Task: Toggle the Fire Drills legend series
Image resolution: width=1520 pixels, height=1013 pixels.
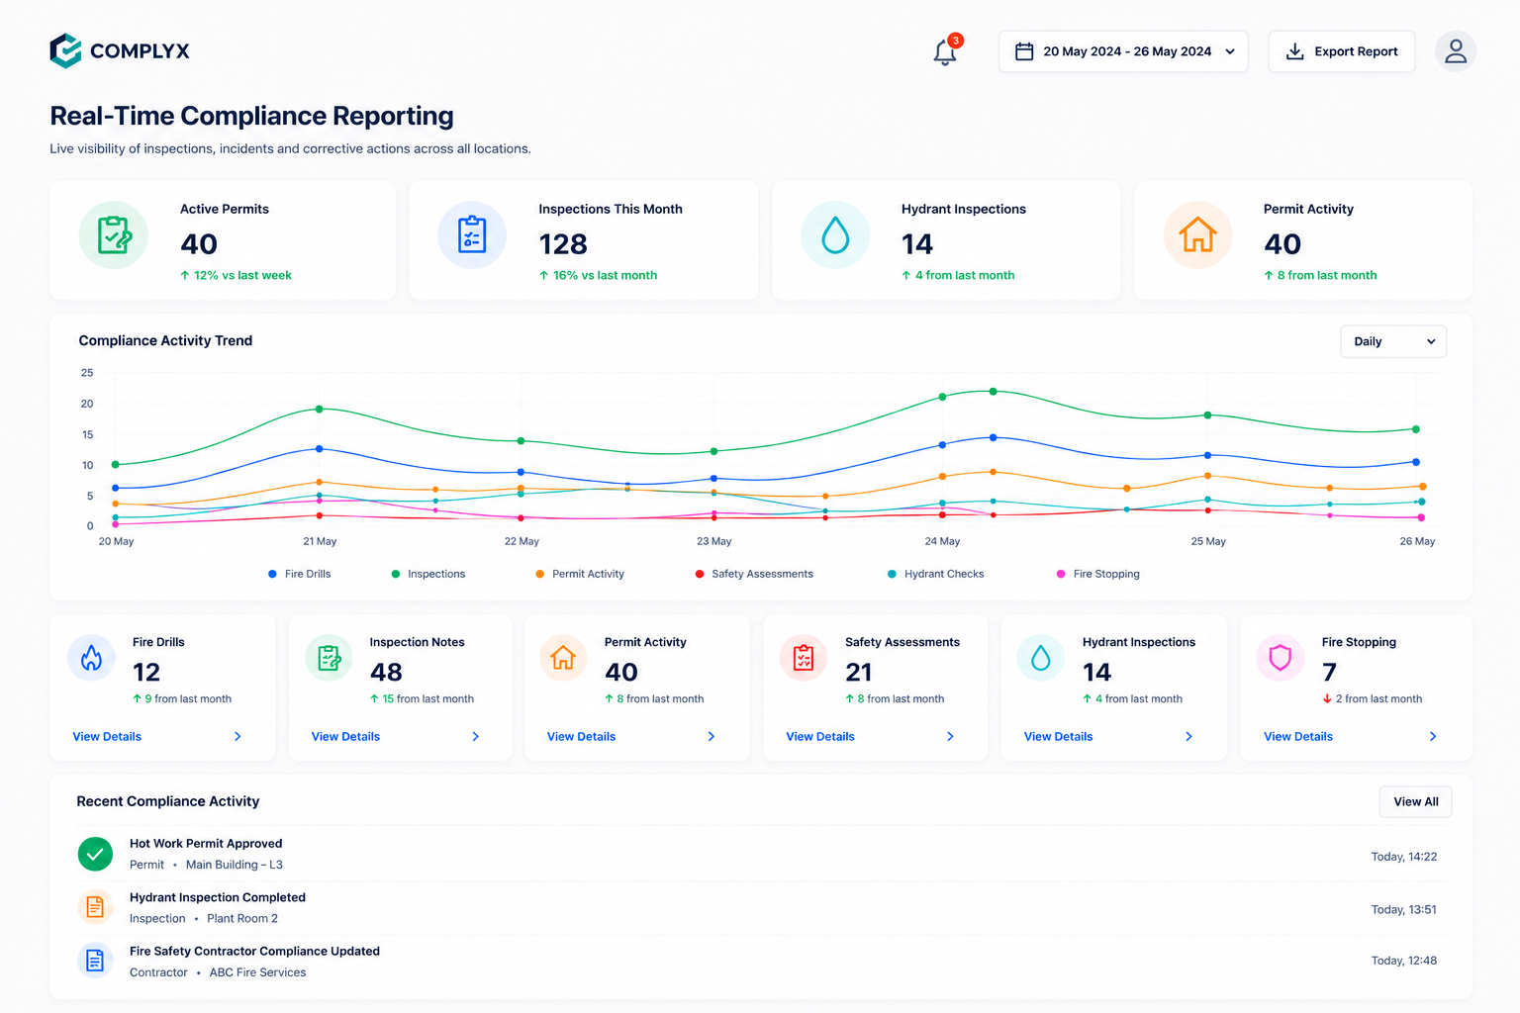Action: pyautogui.click(x=300, y=574)
